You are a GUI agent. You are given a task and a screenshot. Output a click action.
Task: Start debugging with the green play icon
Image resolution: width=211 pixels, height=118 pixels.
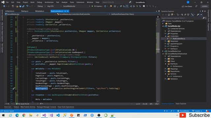pos(92,6)
